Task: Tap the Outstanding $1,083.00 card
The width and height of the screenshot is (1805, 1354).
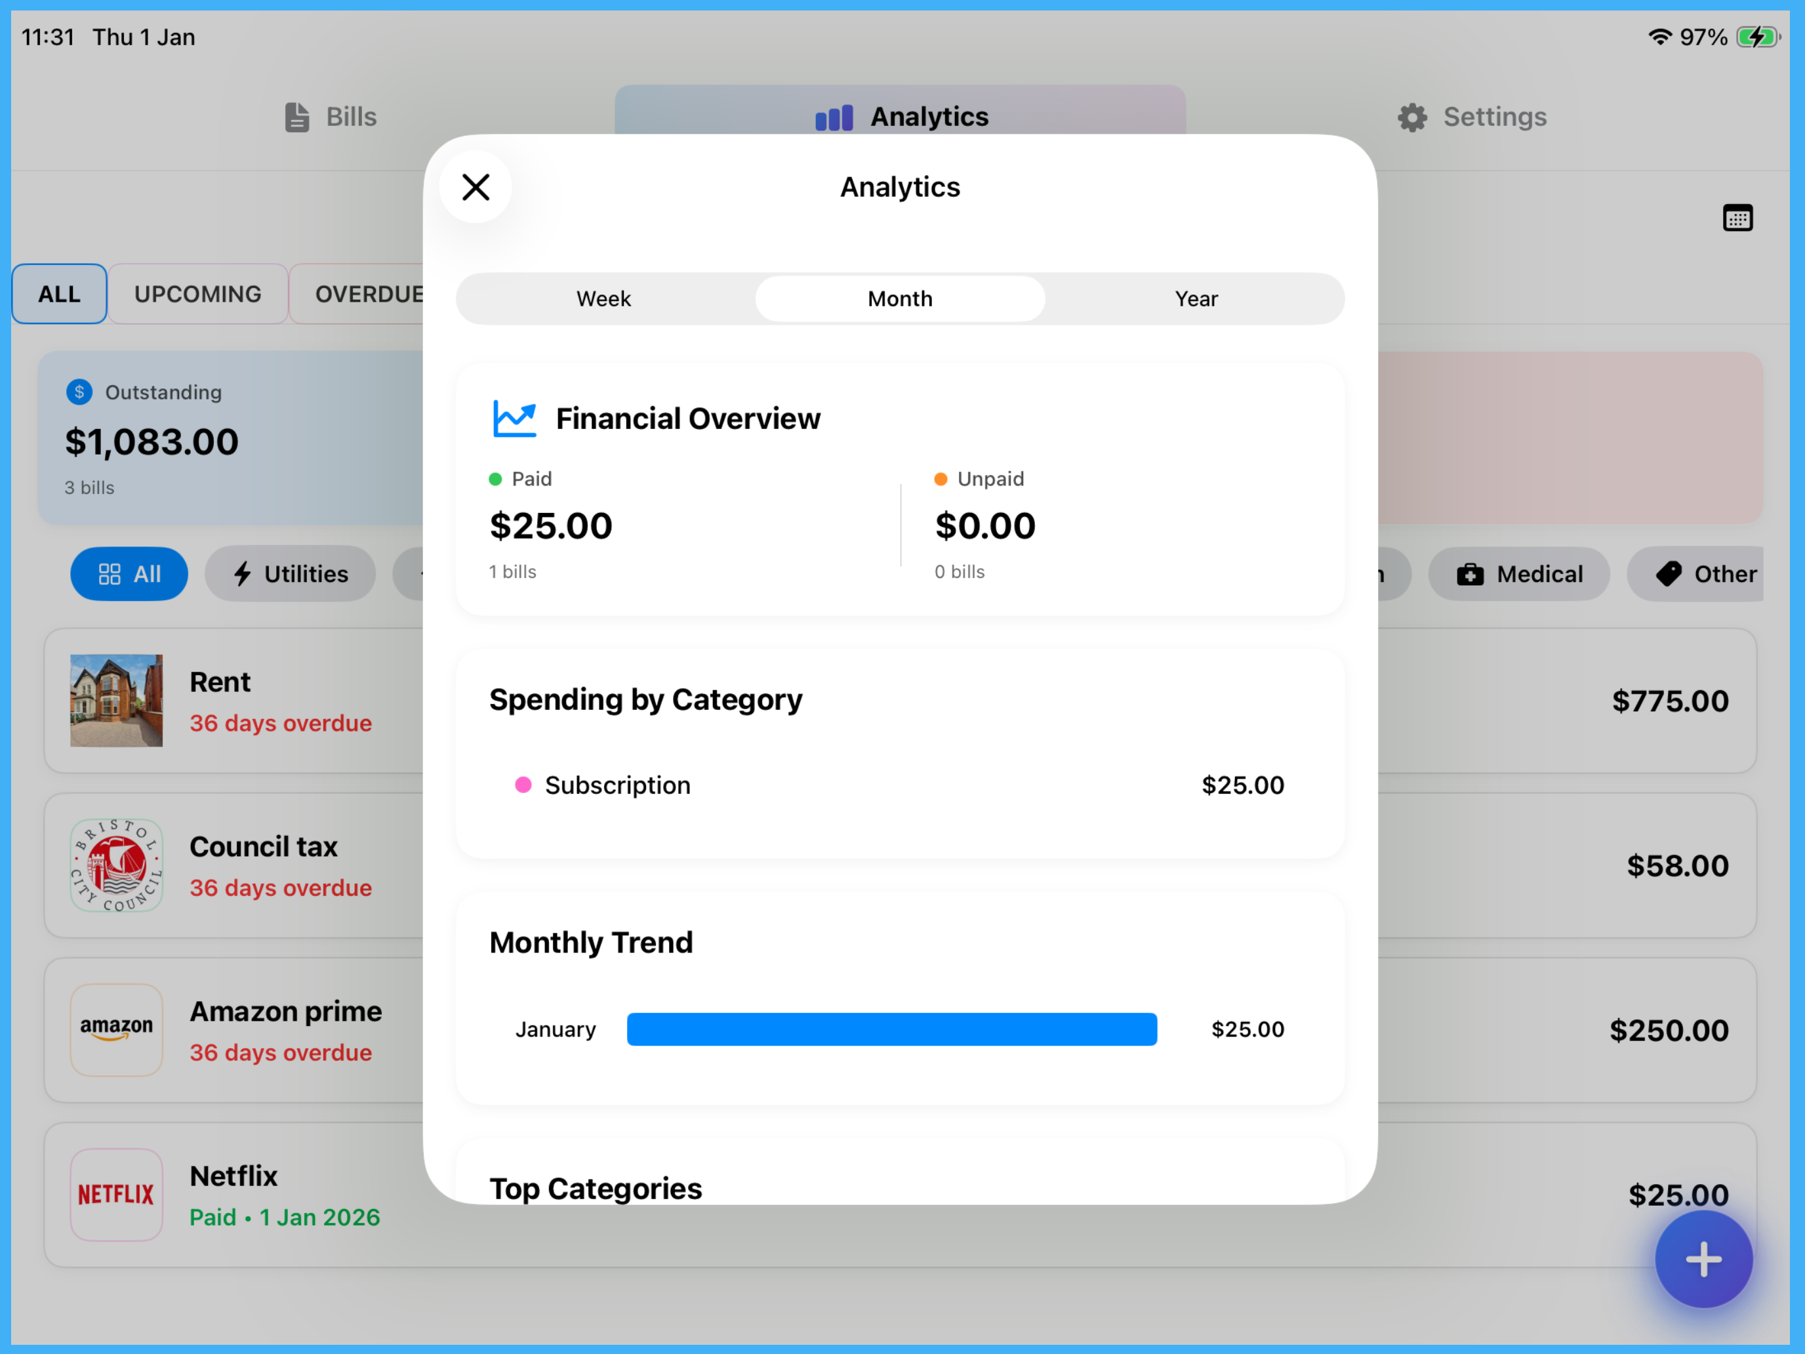Action: 231,438
